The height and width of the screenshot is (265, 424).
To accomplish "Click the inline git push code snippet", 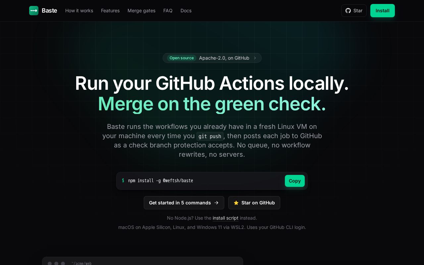I will 210,136.
